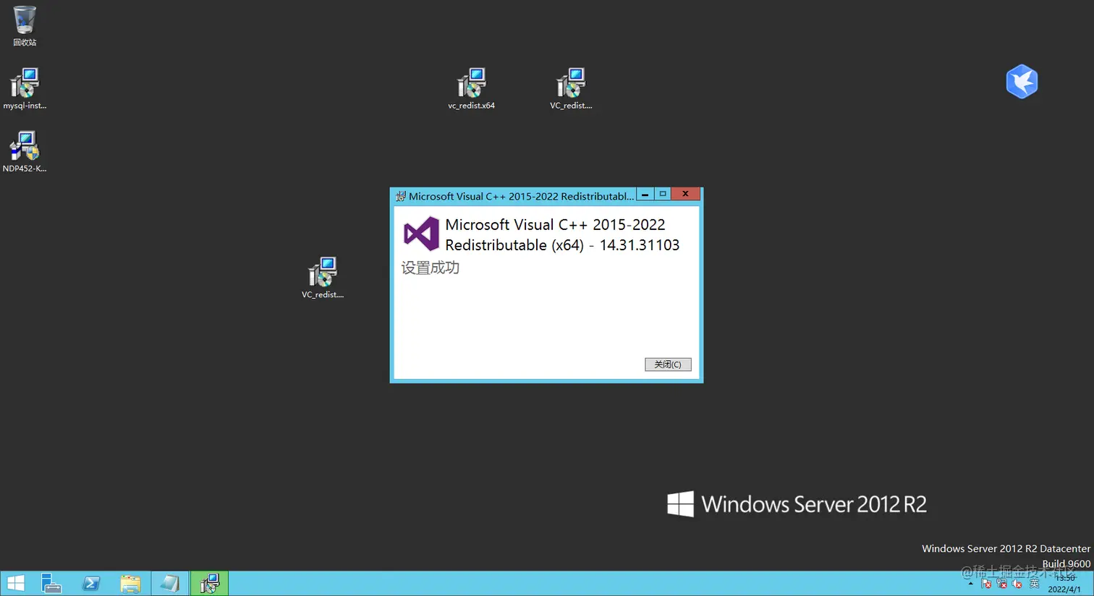
Task: Click the dialog title 'Microsoft Visual C++ 2015-2022 Redistributabl...'
Action: point(521,196)
